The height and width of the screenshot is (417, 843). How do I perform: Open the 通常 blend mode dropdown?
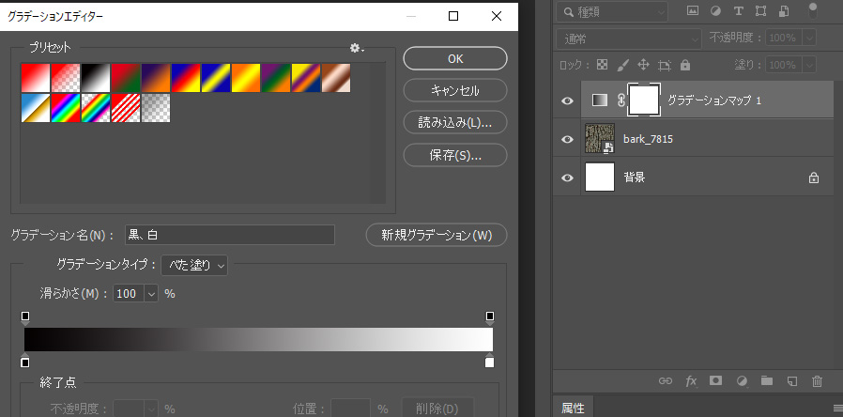coord(629,39)
